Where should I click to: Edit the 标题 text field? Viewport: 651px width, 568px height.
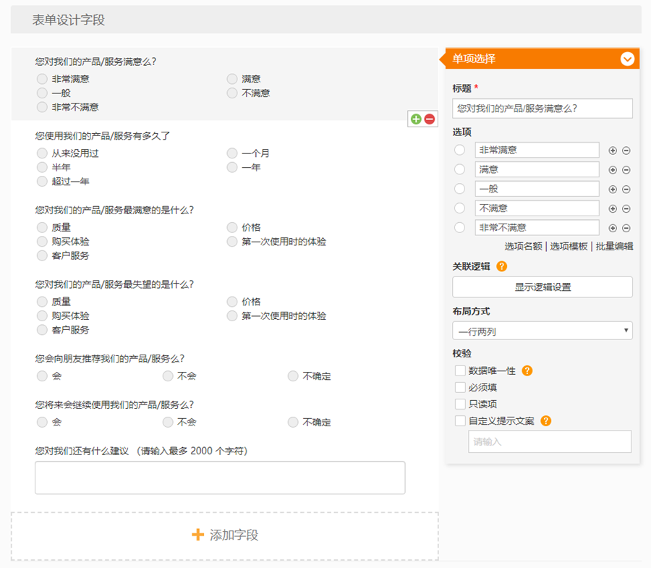pyautogui.click(x=542, y=109)
